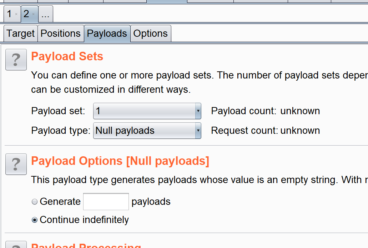Switch to attack tab 1
Screen dimensions: 368x248
9,14
